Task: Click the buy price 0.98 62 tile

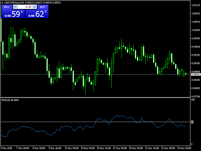Action: tap(37, 14)
